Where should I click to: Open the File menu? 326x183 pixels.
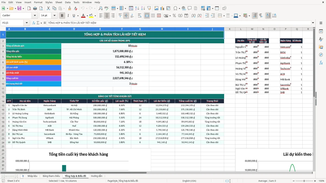click(4, 2)
